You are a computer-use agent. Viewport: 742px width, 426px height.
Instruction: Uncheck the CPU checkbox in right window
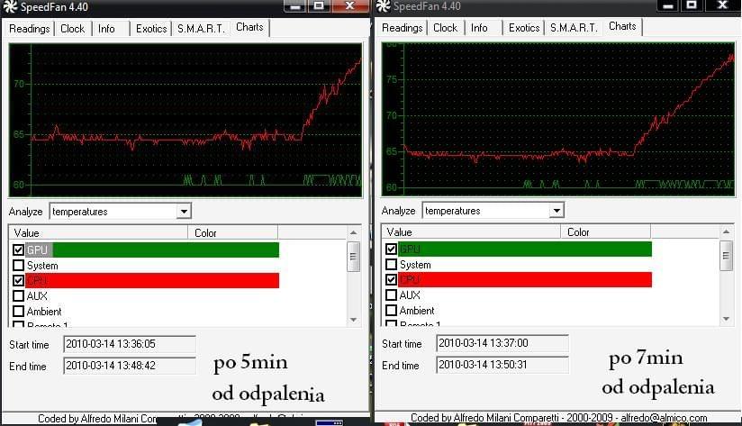(x=392, y=279)
